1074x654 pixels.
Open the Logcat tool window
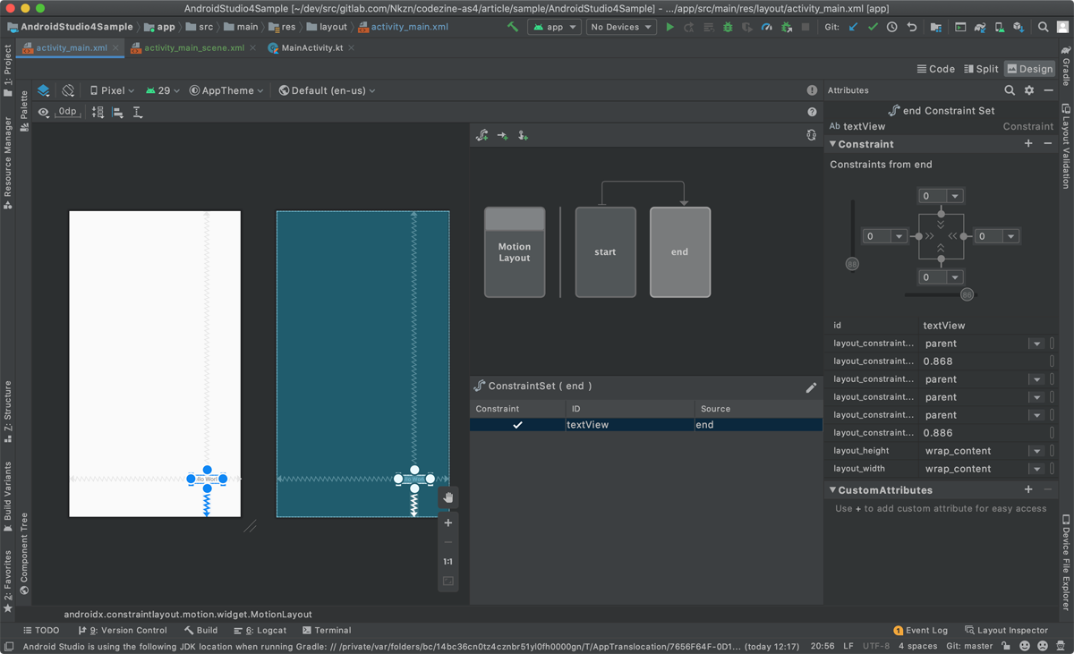260,630
